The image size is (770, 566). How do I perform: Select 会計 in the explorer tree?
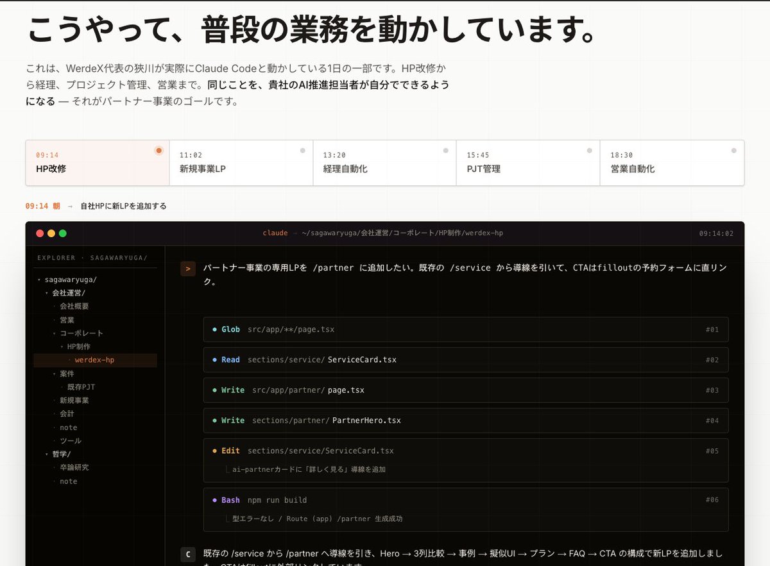[67, 414]
